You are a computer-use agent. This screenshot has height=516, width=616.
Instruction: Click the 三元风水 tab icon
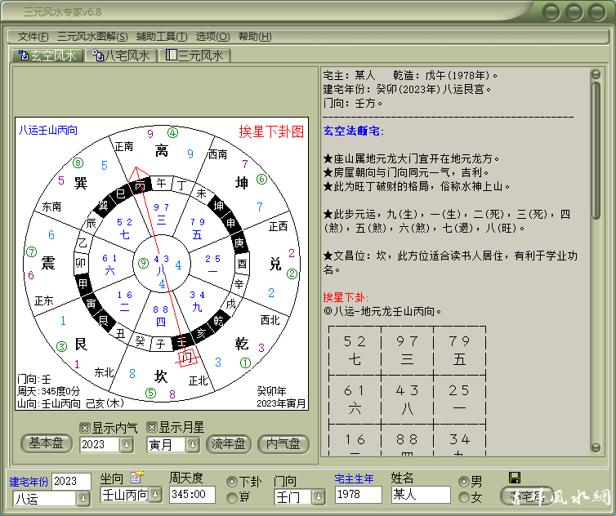click(171, 56)
